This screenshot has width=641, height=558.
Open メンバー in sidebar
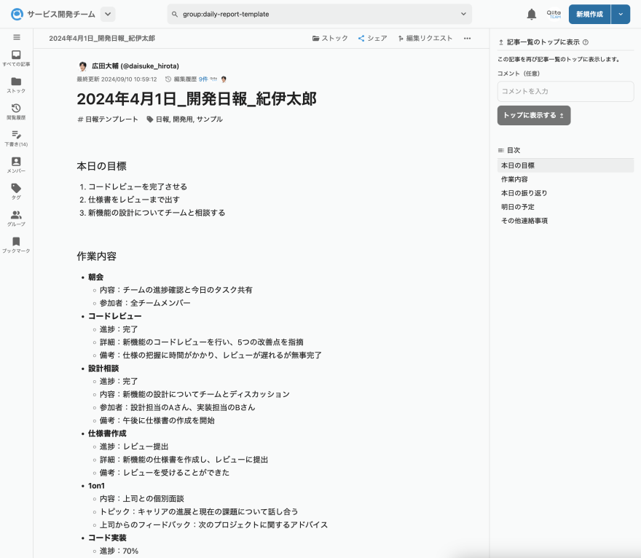pyautogui.click(x=16, y=165)
